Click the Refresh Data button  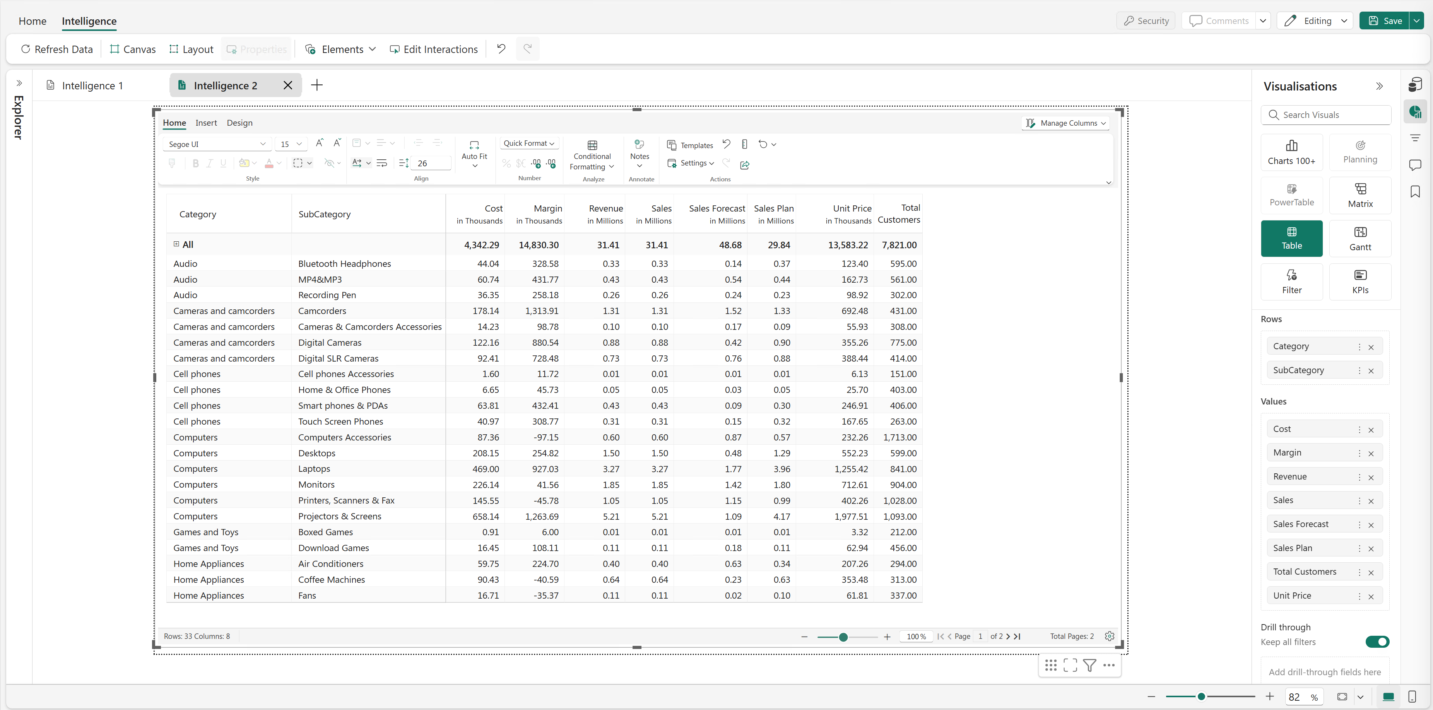pos(56,49)
